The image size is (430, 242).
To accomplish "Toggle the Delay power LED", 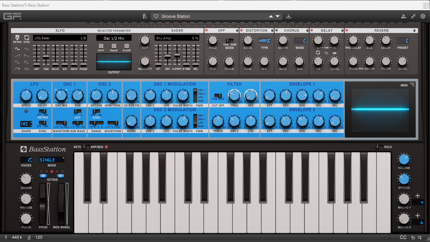I will pyautogui.click(x=312, y=30).
